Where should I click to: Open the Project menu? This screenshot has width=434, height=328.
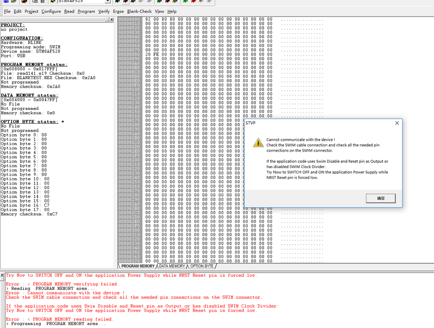pos(31,11)
